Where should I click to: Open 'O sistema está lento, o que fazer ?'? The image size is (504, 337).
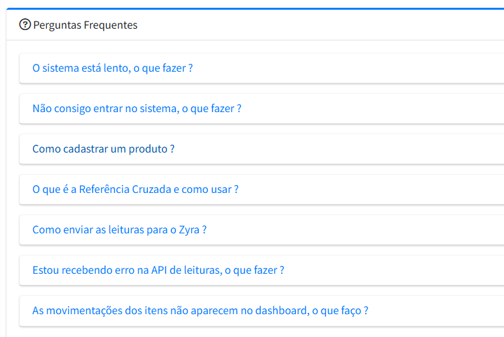point(112,68)
